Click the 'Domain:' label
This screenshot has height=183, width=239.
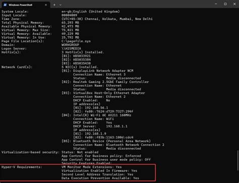click(x=8, y=45)
